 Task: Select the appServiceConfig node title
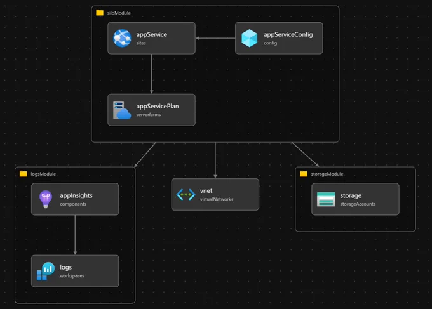point(288,34)
